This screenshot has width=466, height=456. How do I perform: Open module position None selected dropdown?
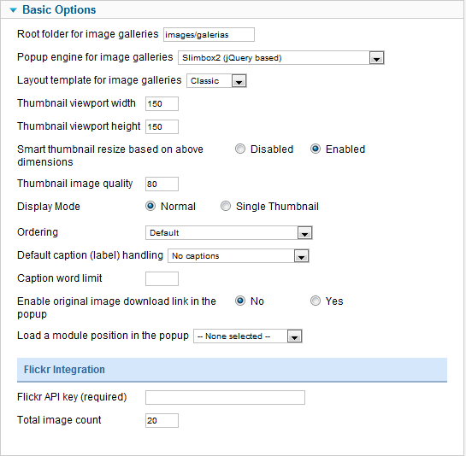248,336
